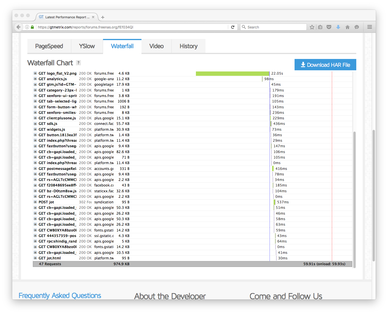Close the Latest Performance Report tab
Viewport: 388px width, 314px height.
pos(93,17)
